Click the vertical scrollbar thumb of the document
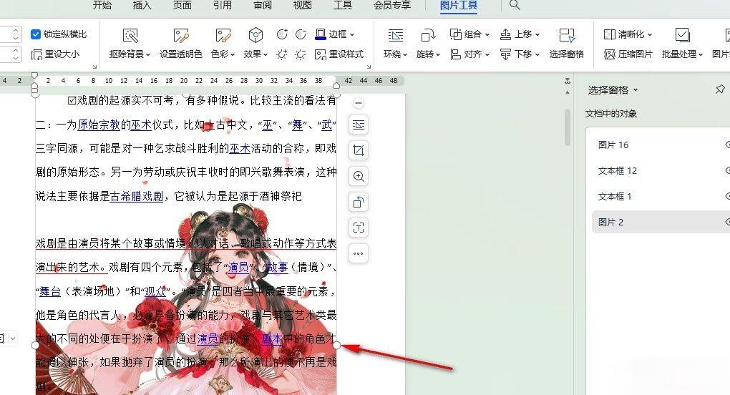The height and width of the screenshot is (395, 730). coord(567,127)
